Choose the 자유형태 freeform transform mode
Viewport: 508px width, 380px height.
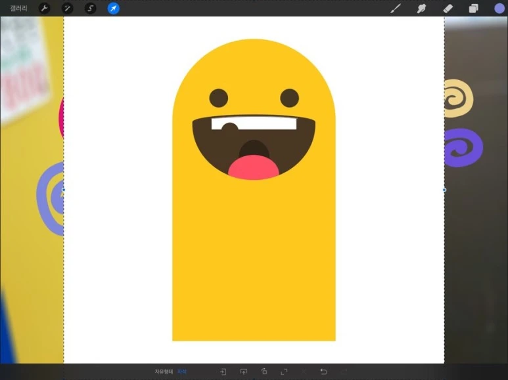click(x=164, y=371)
